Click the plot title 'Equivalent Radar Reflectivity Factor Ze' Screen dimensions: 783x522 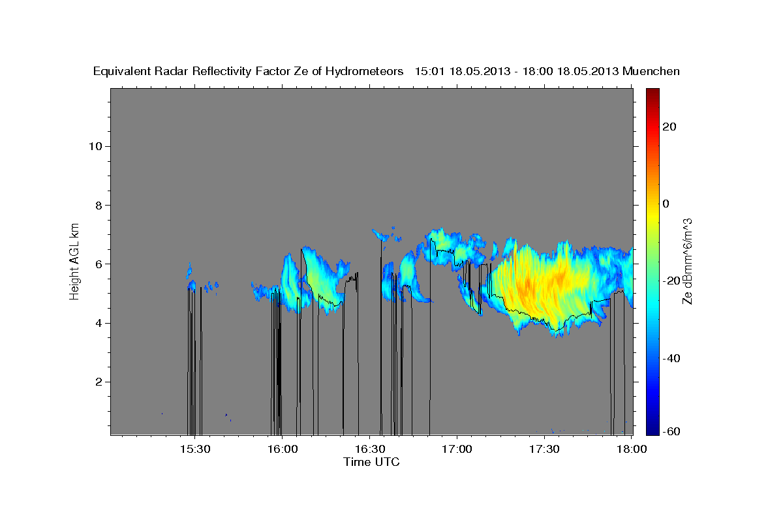[x=200, y=71]
